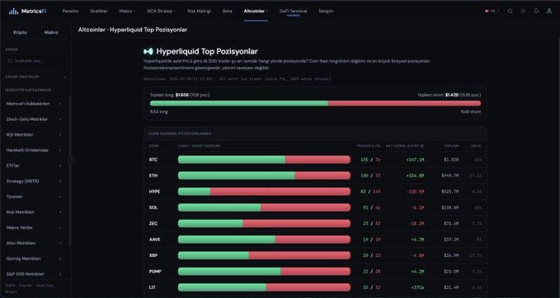Select the ZEC coin row label
The width and height of the screenshot is (560, 298).
(x=153, y=224)
